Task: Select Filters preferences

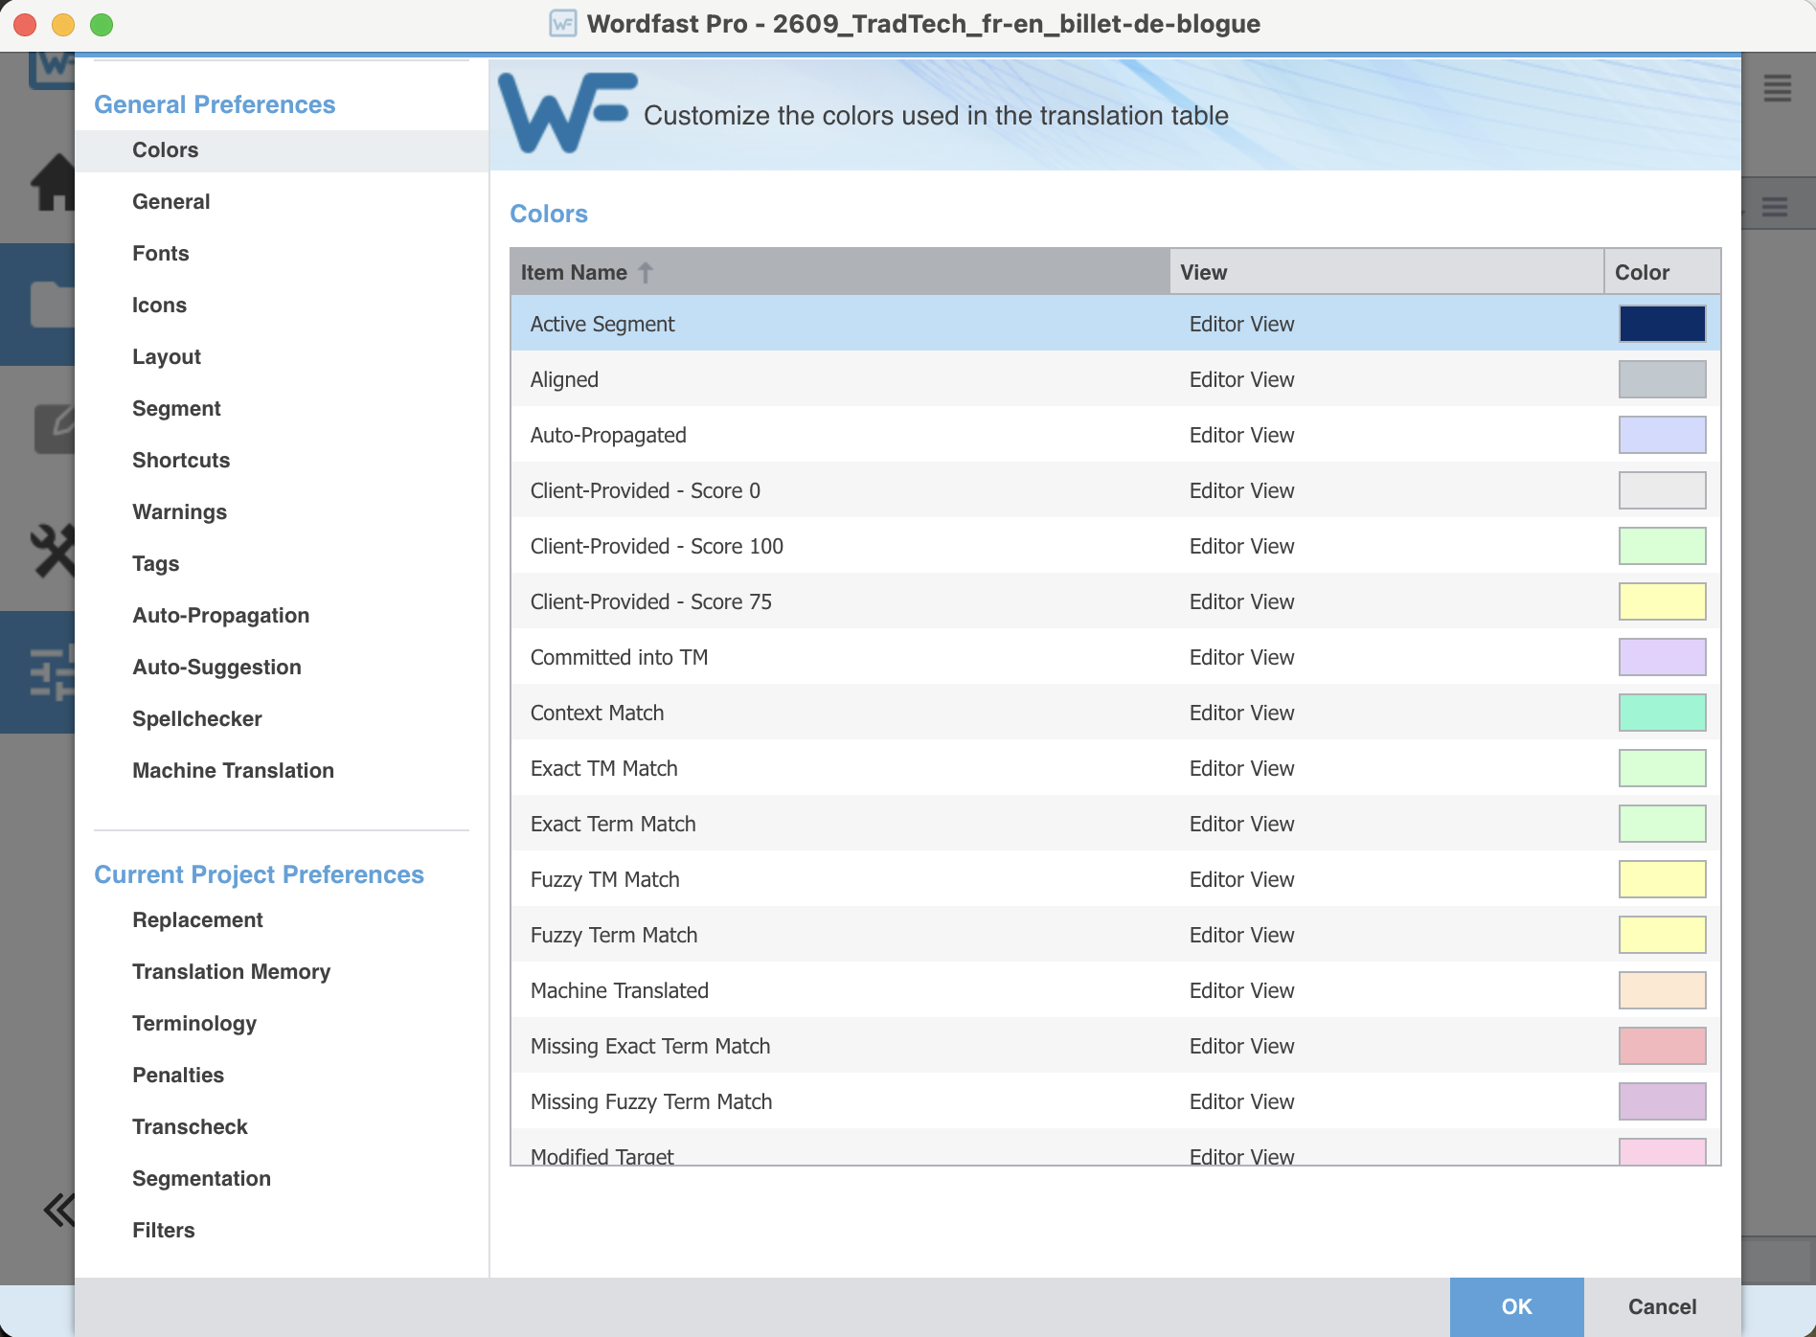Action: pos(163,1231)
